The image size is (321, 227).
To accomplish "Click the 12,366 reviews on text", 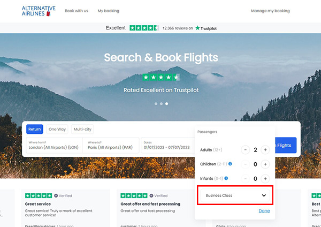I will (x=178, y=28).
